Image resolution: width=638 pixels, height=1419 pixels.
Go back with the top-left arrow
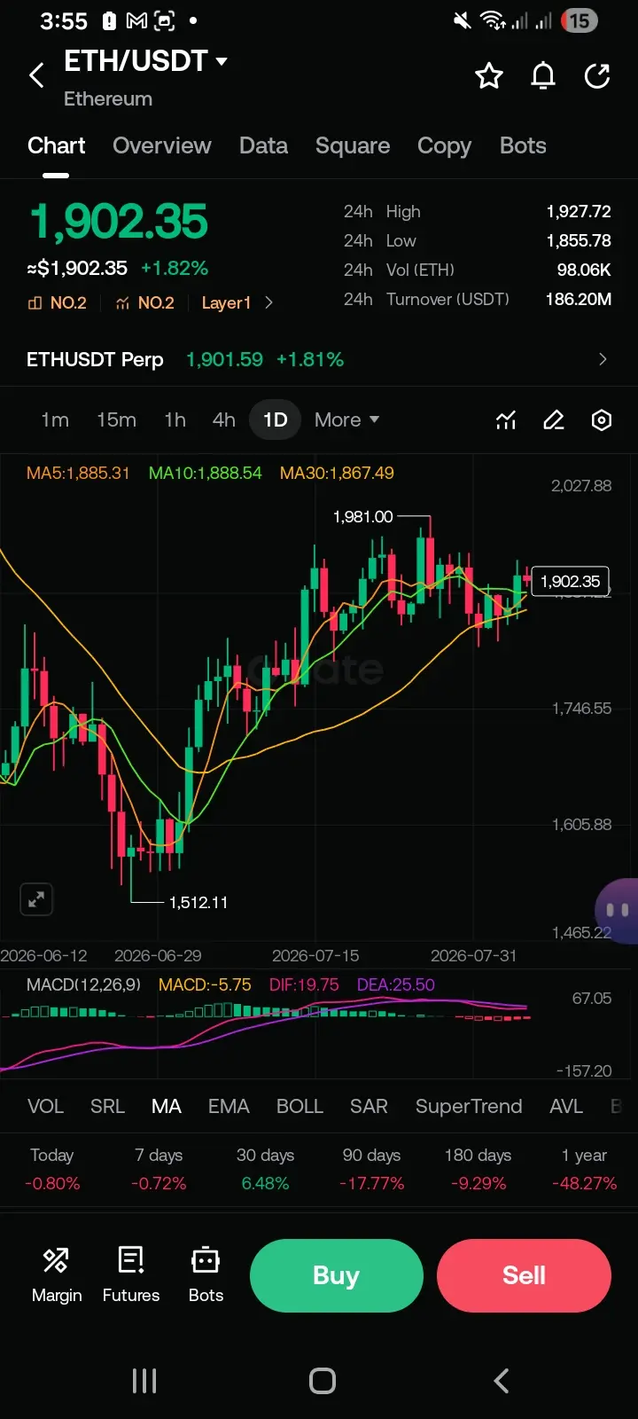click(36, 75)
